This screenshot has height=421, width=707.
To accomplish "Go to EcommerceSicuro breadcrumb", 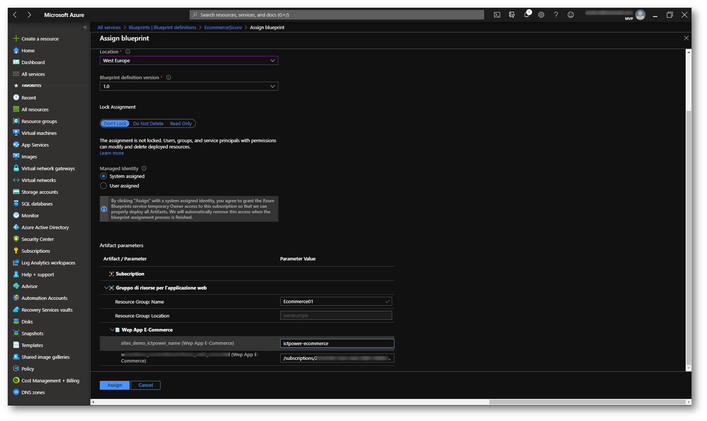I will [223, 28].
